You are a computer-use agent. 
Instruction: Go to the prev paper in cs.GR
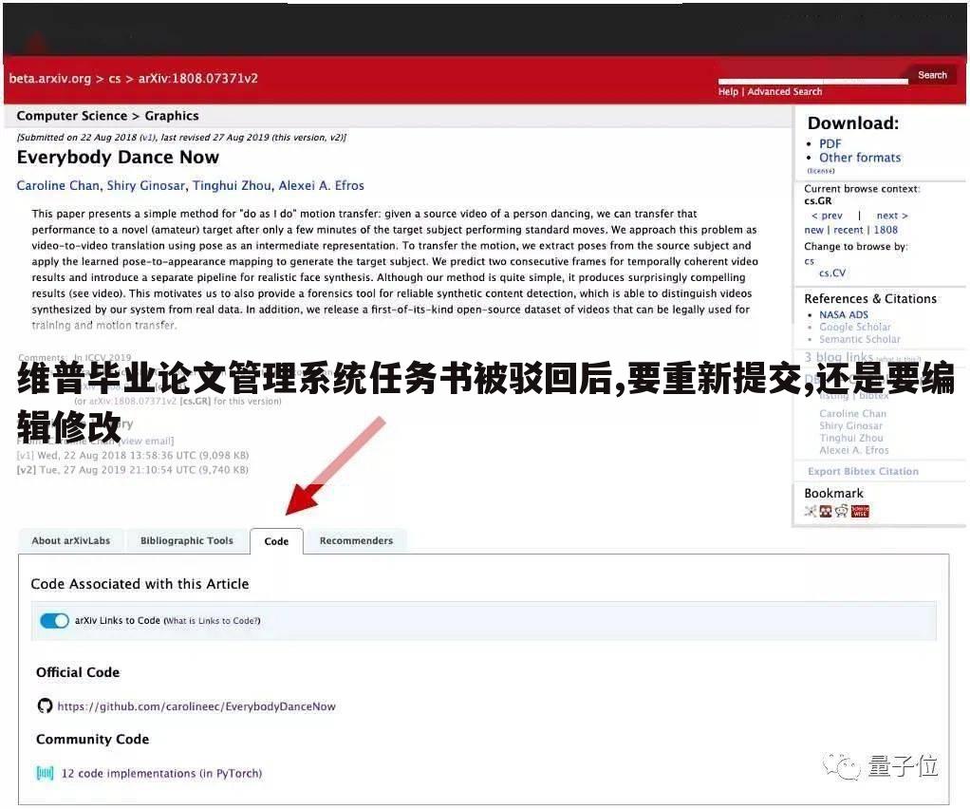point(827,216)
